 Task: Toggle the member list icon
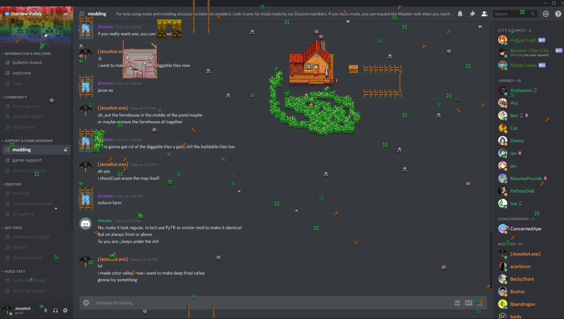tap(485, 14)
